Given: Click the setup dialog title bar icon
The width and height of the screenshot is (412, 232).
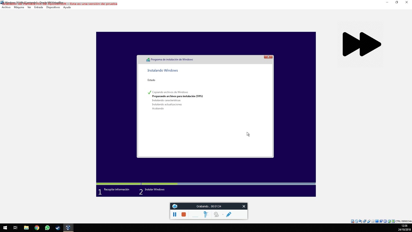Looking at the screenshot, I should click(148, 60).
